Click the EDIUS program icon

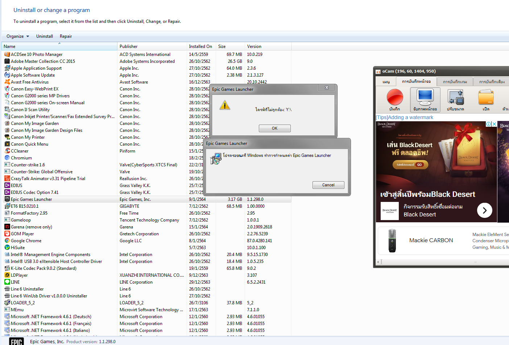click(x=7, y=186)
